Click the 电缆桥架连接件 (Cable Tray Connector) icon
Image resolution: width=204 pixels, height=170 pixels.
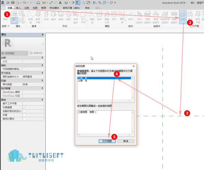coord(165,17)
